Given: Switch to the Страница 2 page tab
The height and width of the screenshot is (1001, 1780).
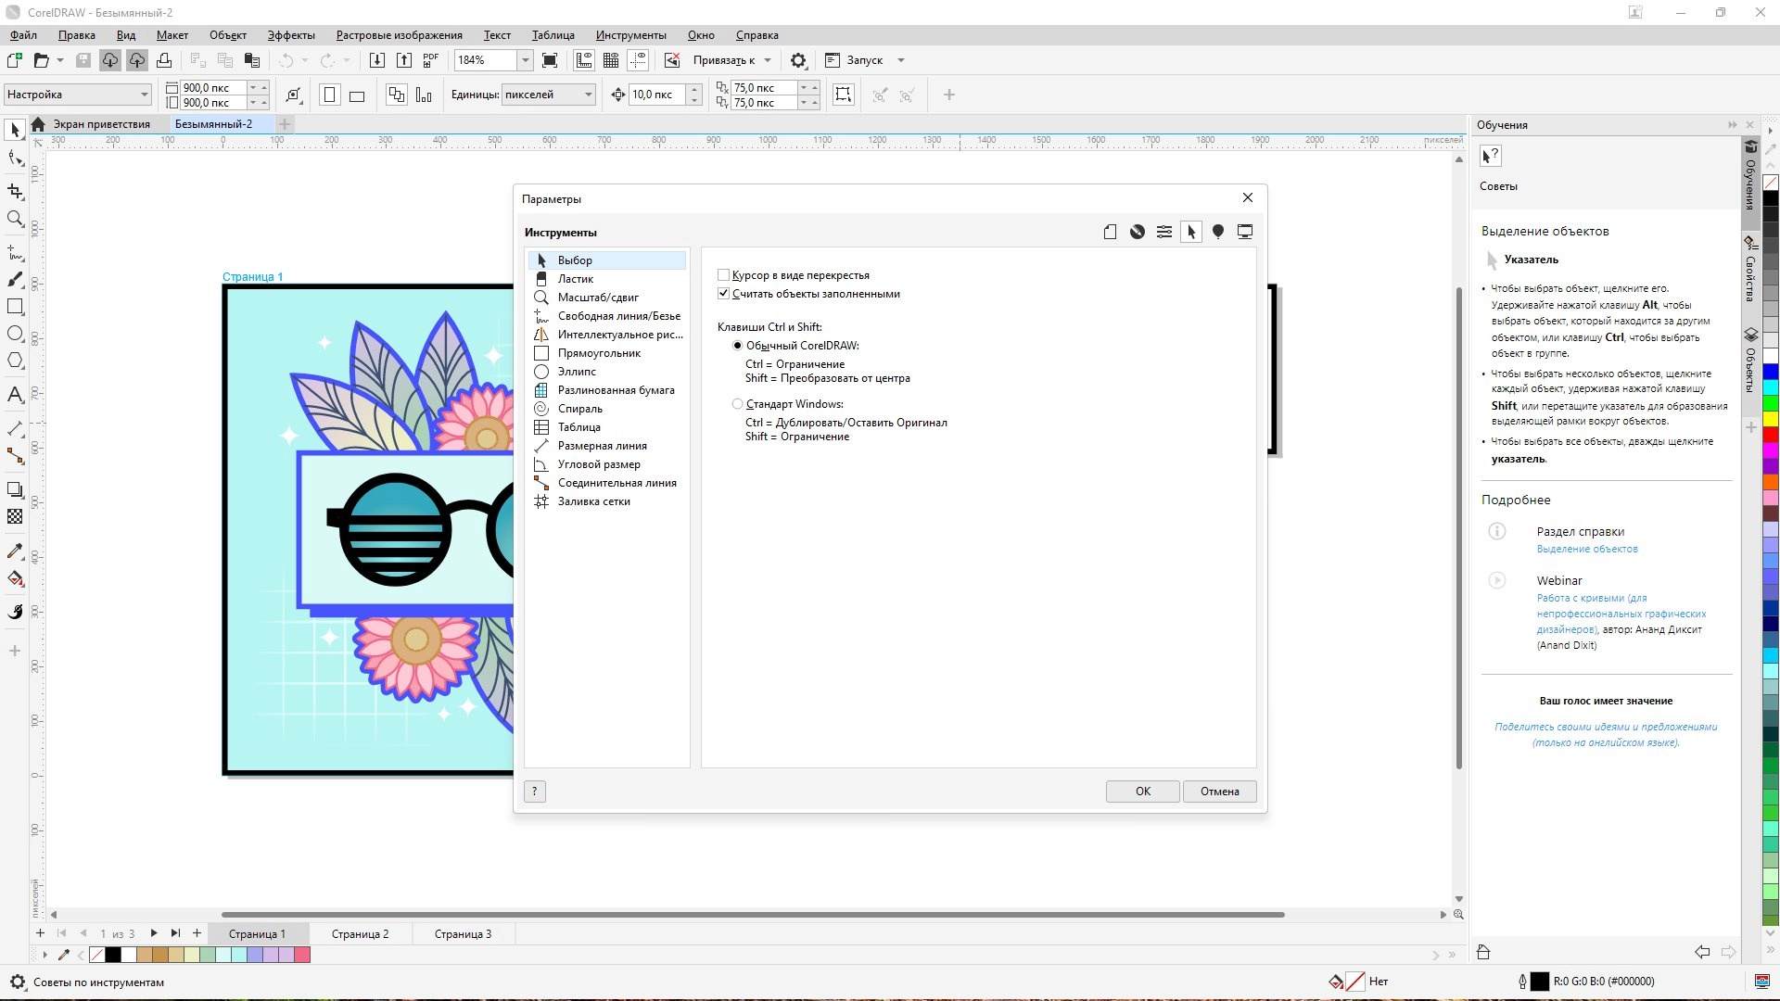Looking at the screenshot, I should tap(360, 934).
